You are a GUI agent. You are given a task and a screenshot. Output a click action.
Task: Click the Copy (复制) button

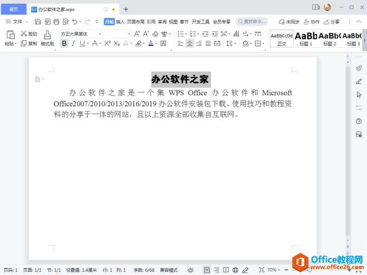(28, 44)
